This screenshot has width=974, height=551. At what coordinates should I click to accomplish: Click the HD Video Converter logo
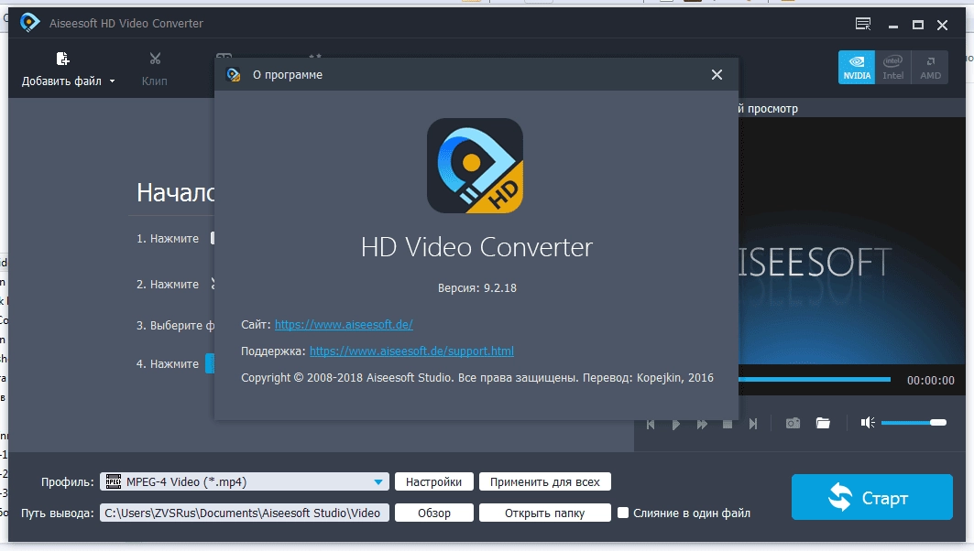[x=476, y=166]
